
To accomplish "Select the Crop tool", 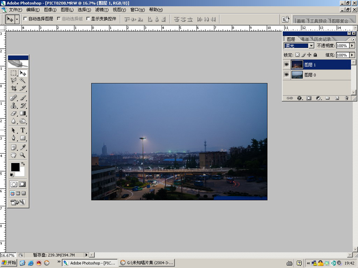I will pos(13,88).
